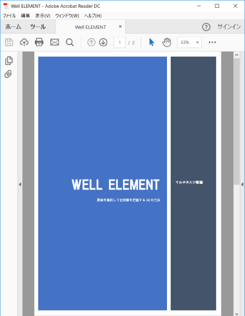Show page thumbnails panel icon

point(9,61)
